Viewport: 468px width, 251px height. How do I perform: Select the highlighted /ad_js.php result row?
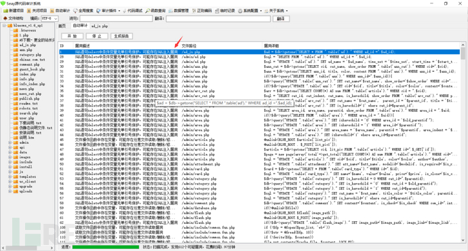coord(259,52)
